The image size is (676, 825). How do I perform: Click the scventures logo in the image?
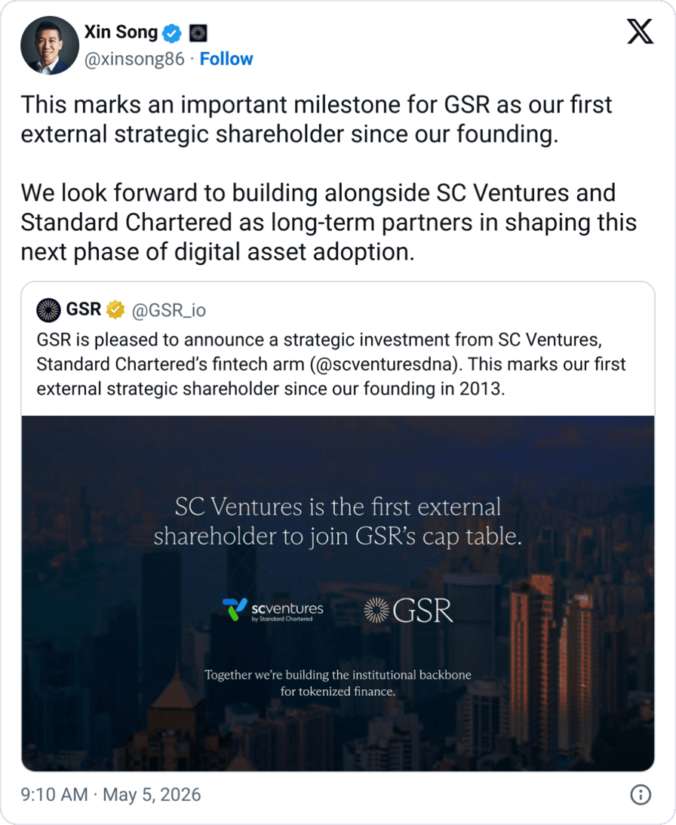tap(272, 610)
